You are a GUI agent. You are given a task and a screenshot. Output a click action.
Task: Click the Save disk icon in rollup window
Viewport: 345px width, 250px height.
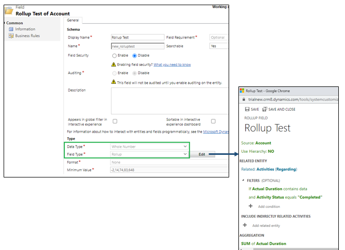(247, 109)
